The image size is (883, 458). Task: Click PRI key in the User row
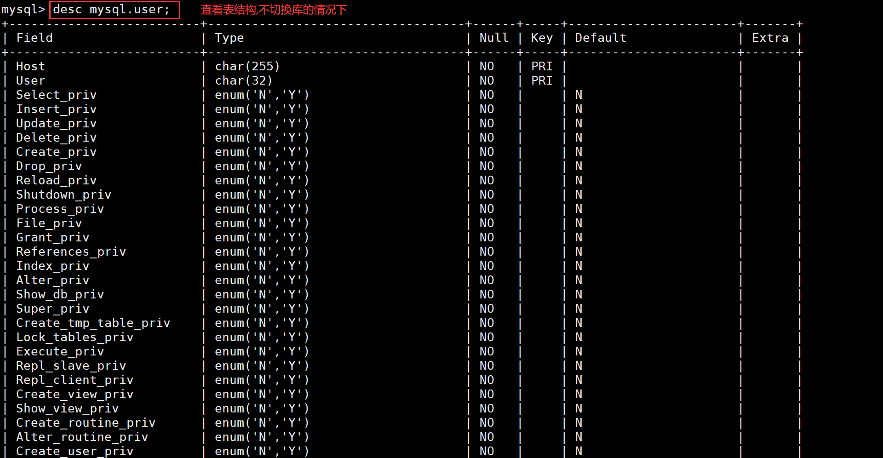click(542, 80)
